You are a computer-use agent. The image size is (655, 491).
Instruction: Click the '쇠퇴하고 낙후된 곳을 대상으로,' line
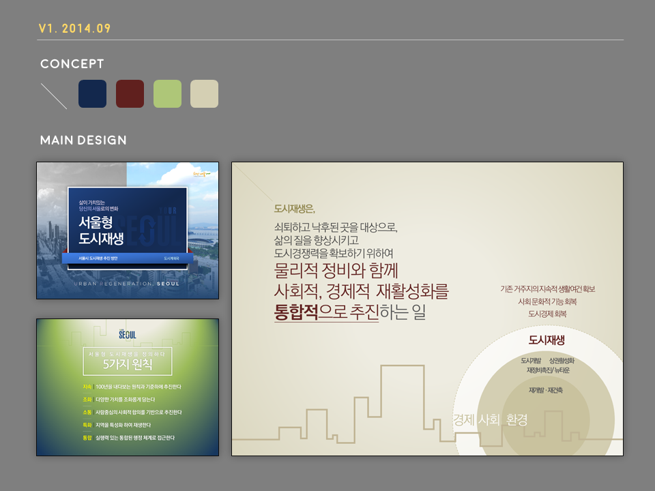pyautogui.click(x=336, y=228)
